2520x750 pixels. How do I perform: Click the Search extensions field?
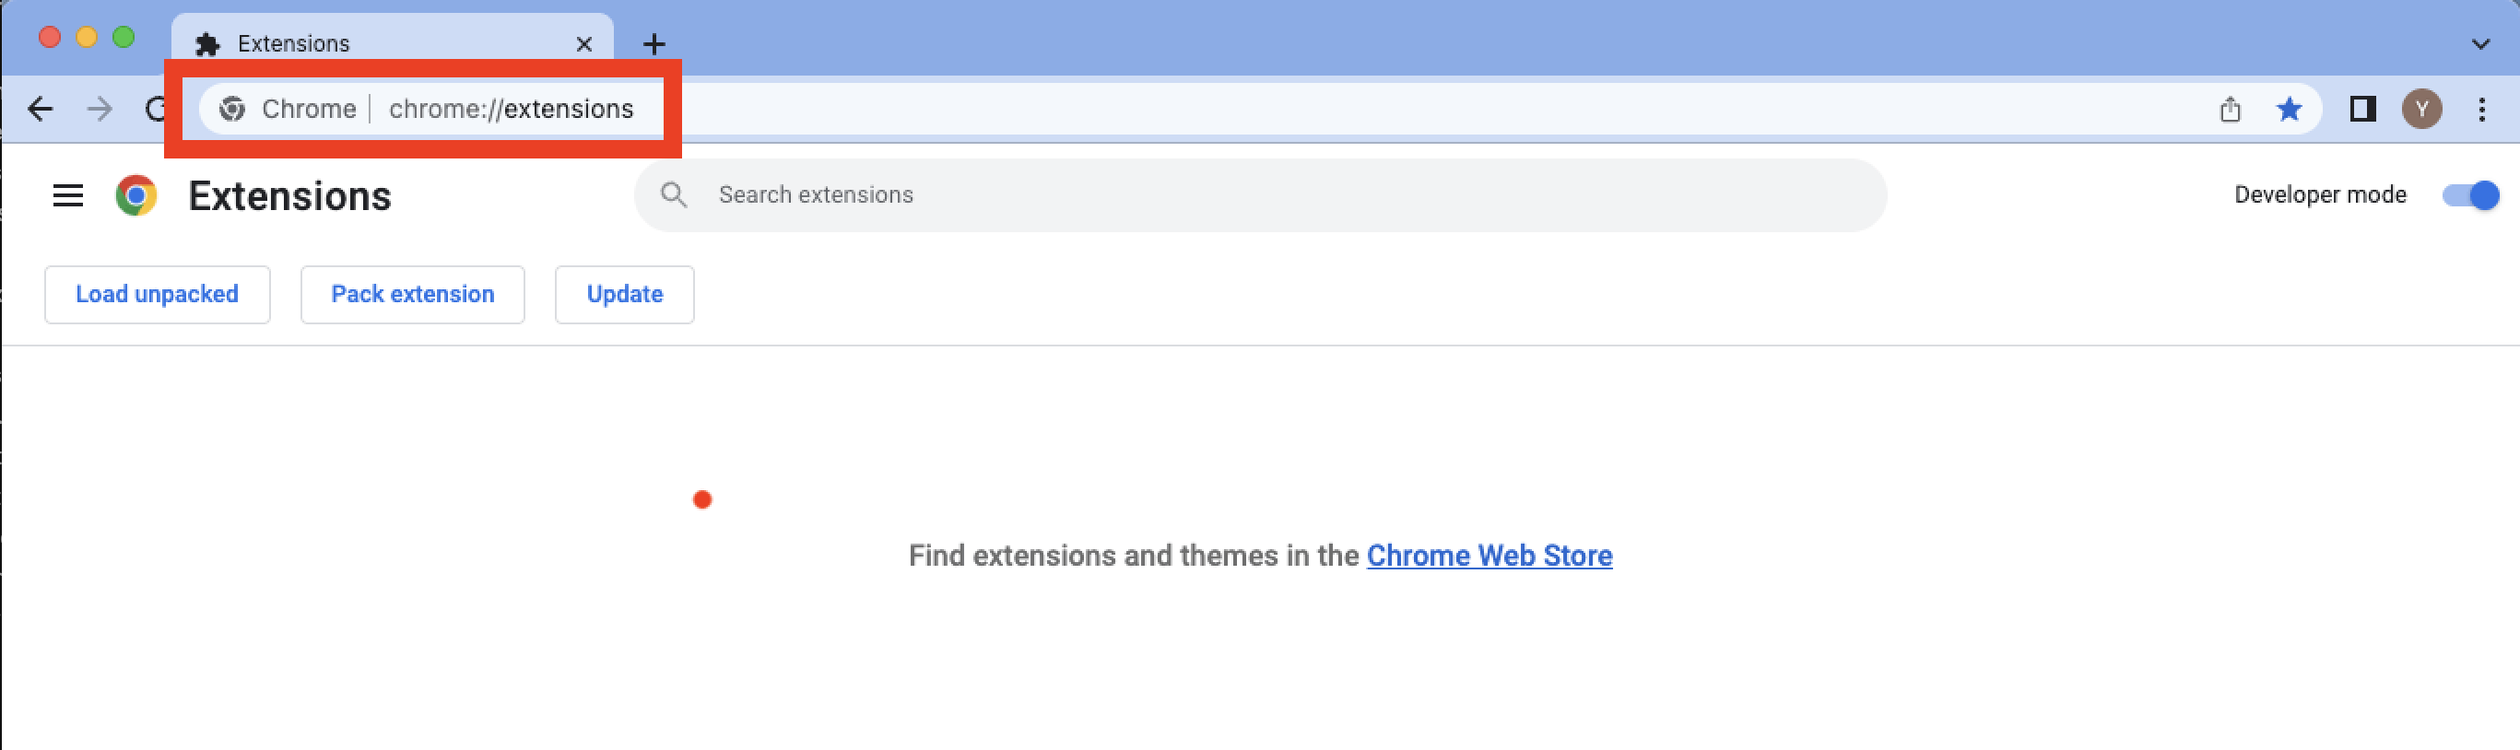pyautogui.click(x=1272, y=194)
